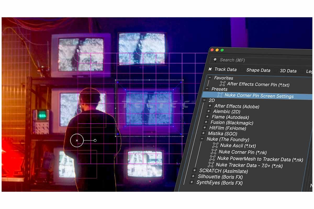Collapse the Favorites section
The width and height of the screenshot is (314, 209).
click(210, 78)
